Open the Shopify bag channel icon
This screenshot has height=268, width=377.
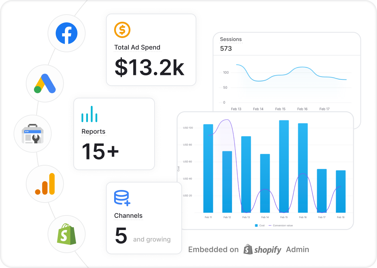(x=67, y=234)
